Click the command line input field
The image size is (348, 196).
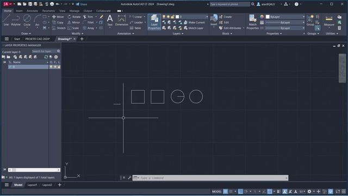click(210, 178)
